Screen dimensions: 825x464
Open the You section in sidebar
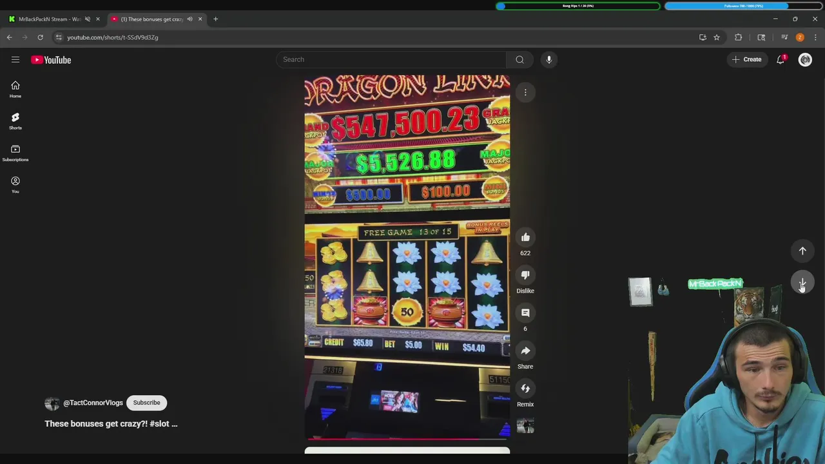[15, 185]
